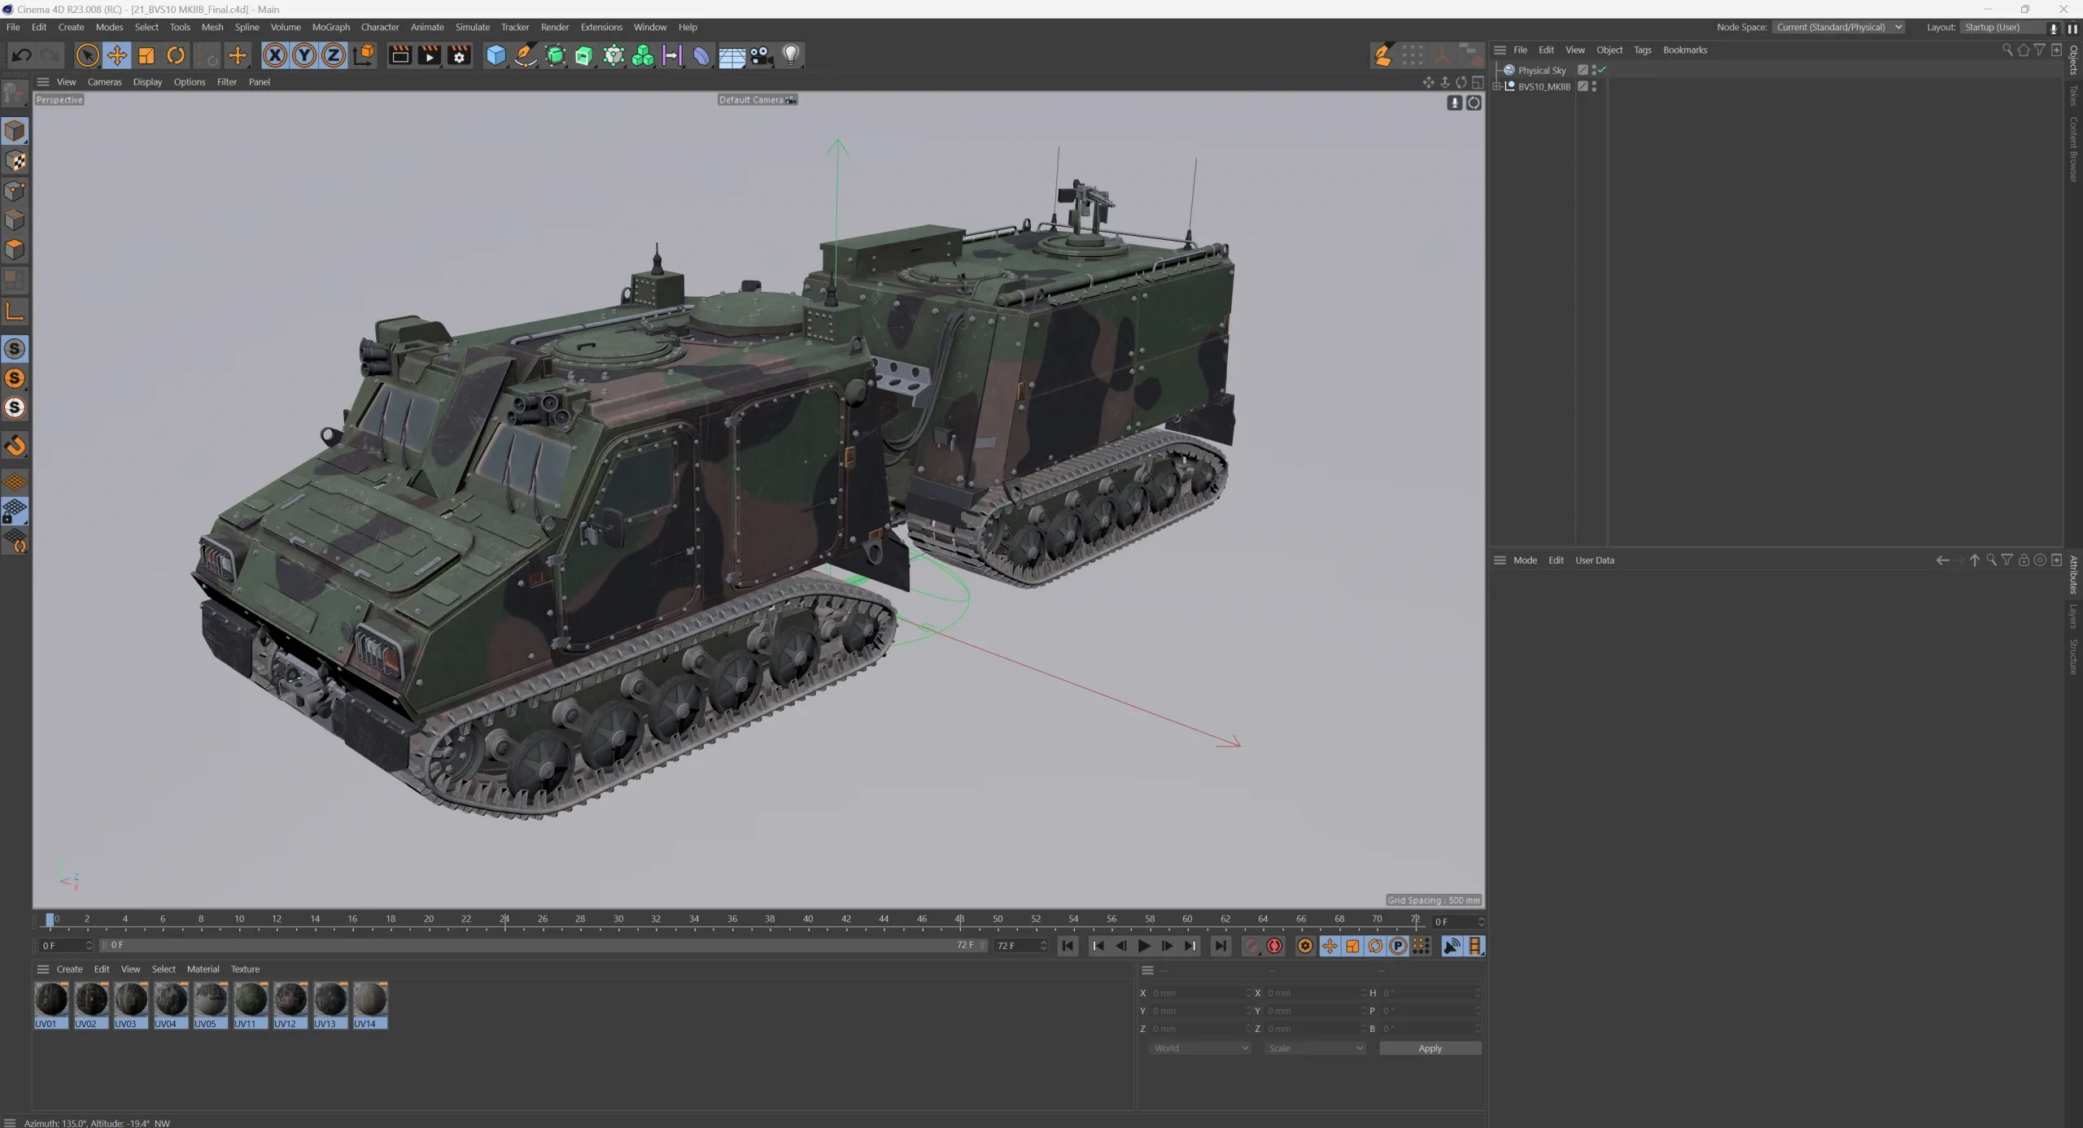Viewport: 2083px width, 1128px height.
Task: Open the Node Space dropdown
Action: pos(1840,27)
